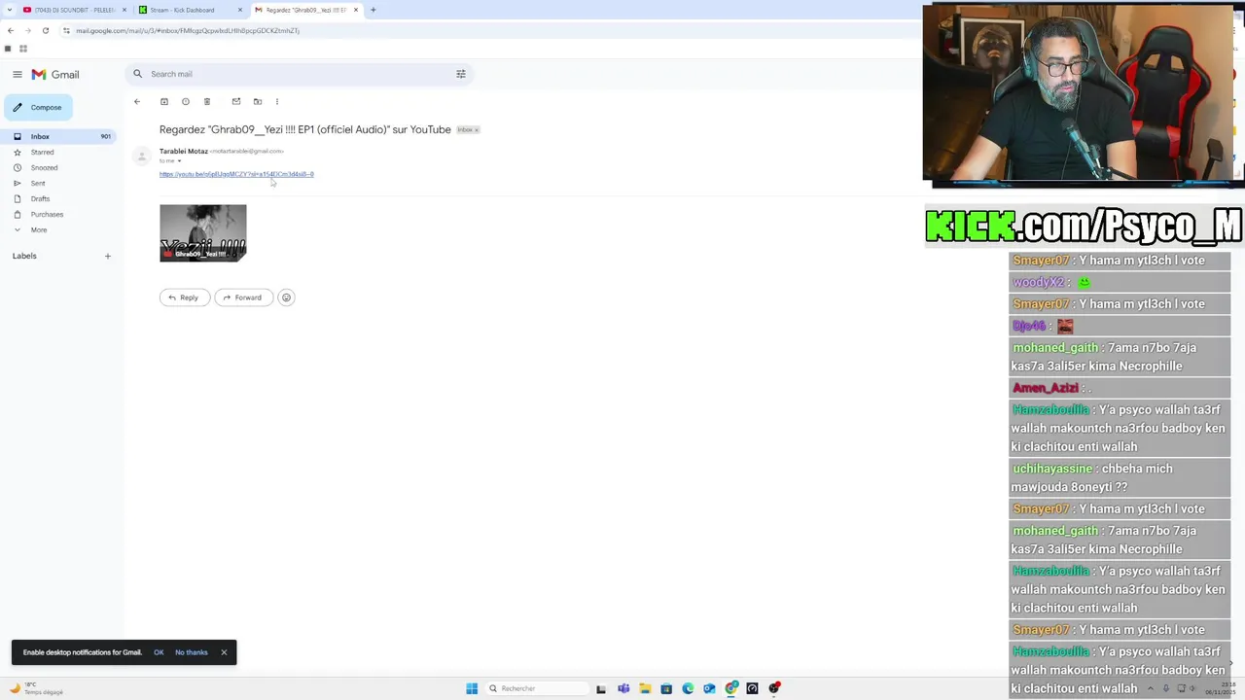The width and height of the screenshot is (1245, 700).
Task: Click the search magnifier icon
Action: coord(137,74)
